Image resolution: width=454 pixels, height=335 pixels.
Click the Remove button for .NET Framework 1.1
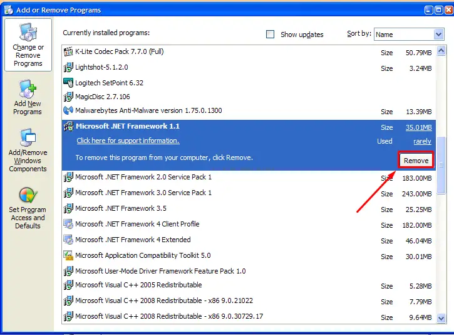click(416, 161)
